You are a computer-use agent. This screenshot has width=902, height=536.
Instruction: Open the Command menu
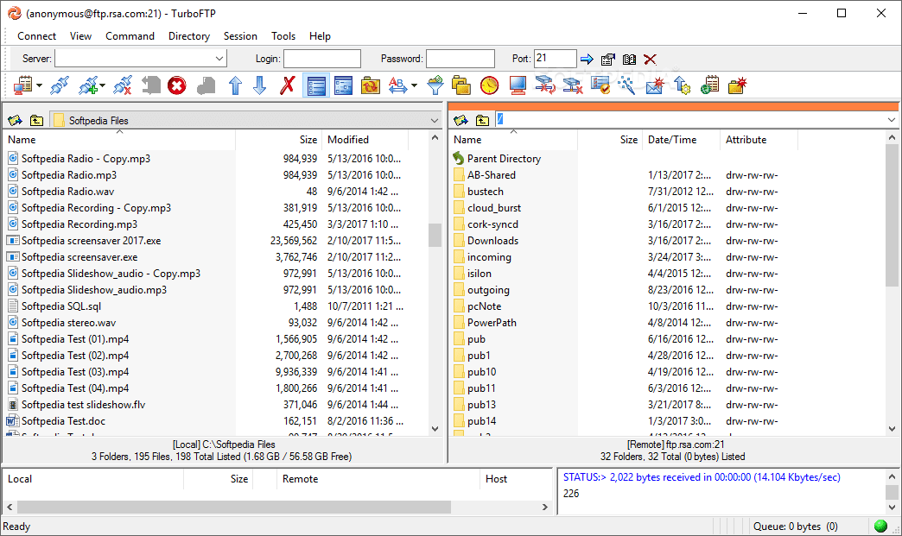click(x=130, y=36)
